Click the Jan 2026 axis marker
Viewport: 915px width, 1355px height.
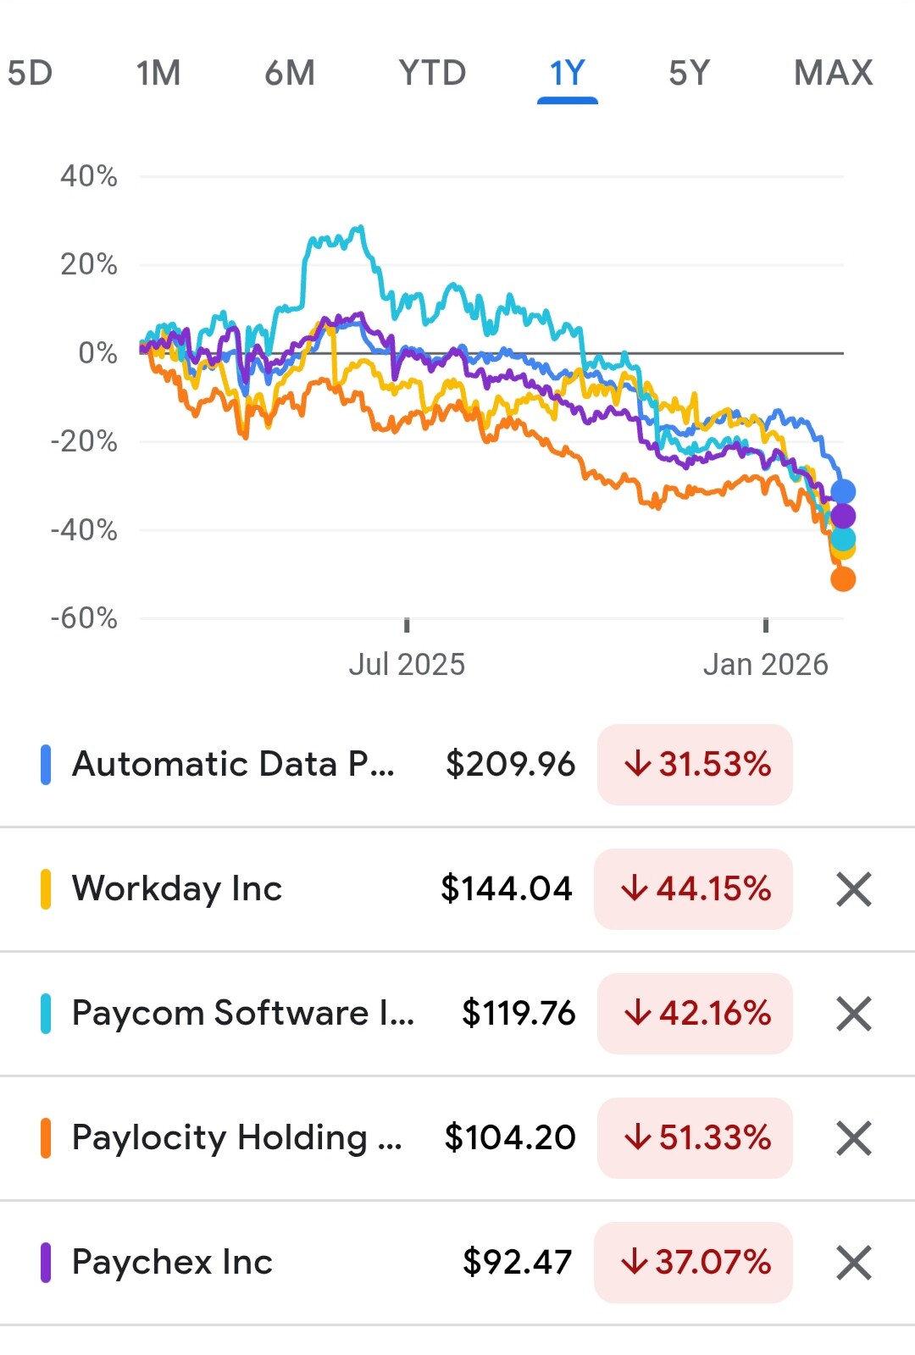click(765, 665)
